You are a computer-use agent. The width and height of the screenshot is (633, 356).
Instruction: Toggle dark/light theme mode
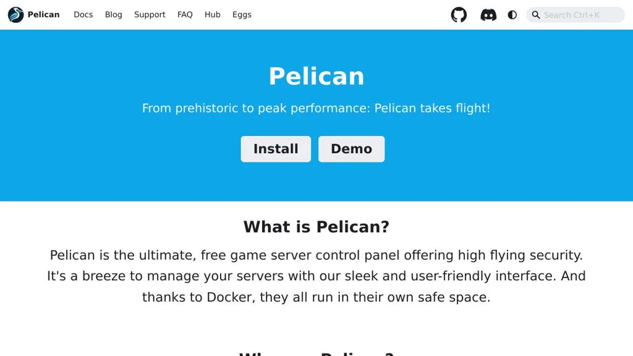512,15
